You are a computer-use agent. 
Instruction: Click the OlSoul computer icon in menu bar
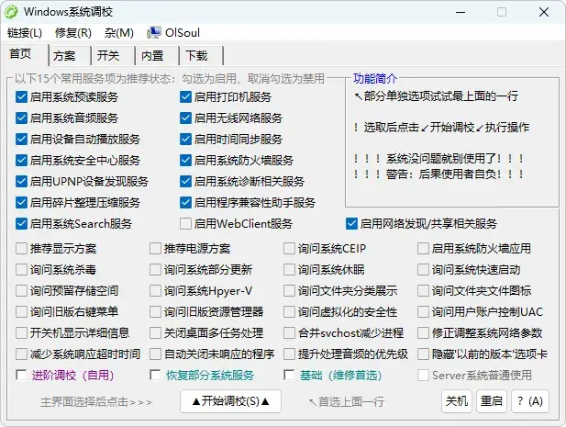(154, 32)
